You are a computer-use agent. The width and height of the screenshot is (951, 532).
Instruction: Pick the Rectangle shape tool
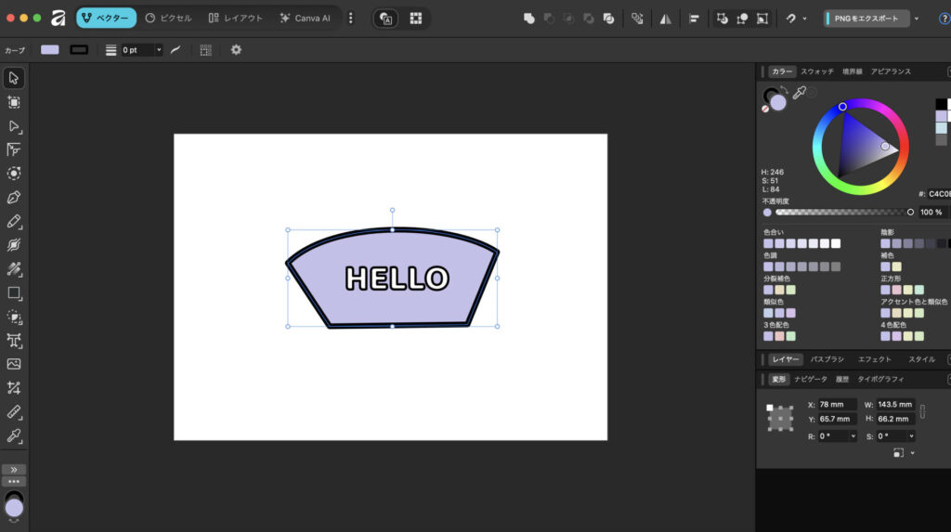point(14,292)
